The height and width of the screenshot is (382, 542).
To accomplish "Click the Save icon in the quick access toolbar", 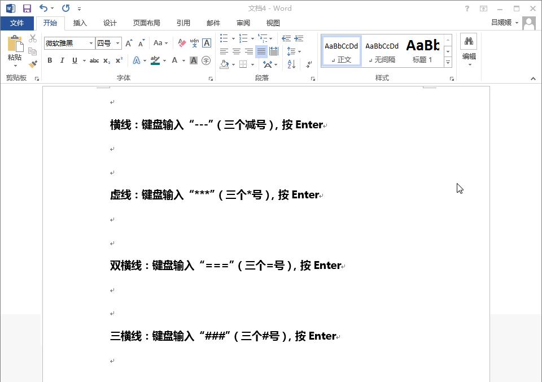I will click(27, 8).
